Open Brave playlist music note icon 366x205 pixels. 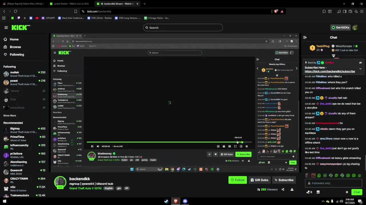[x=339, y=11]
